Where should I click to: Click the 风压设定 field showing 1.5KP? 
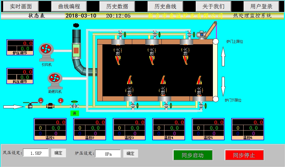36,153
